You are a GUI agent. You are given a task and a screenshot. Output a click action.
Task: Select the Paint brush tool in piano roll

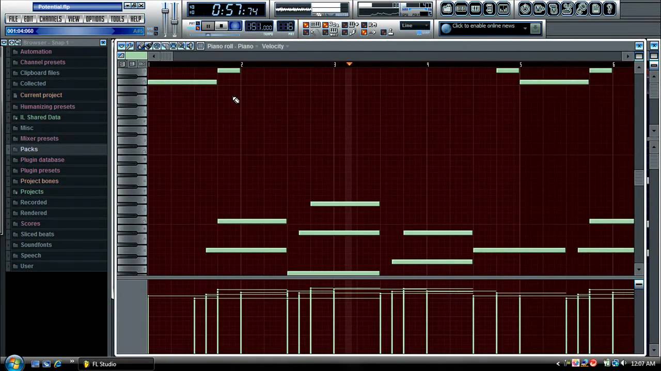coord(149,46)
